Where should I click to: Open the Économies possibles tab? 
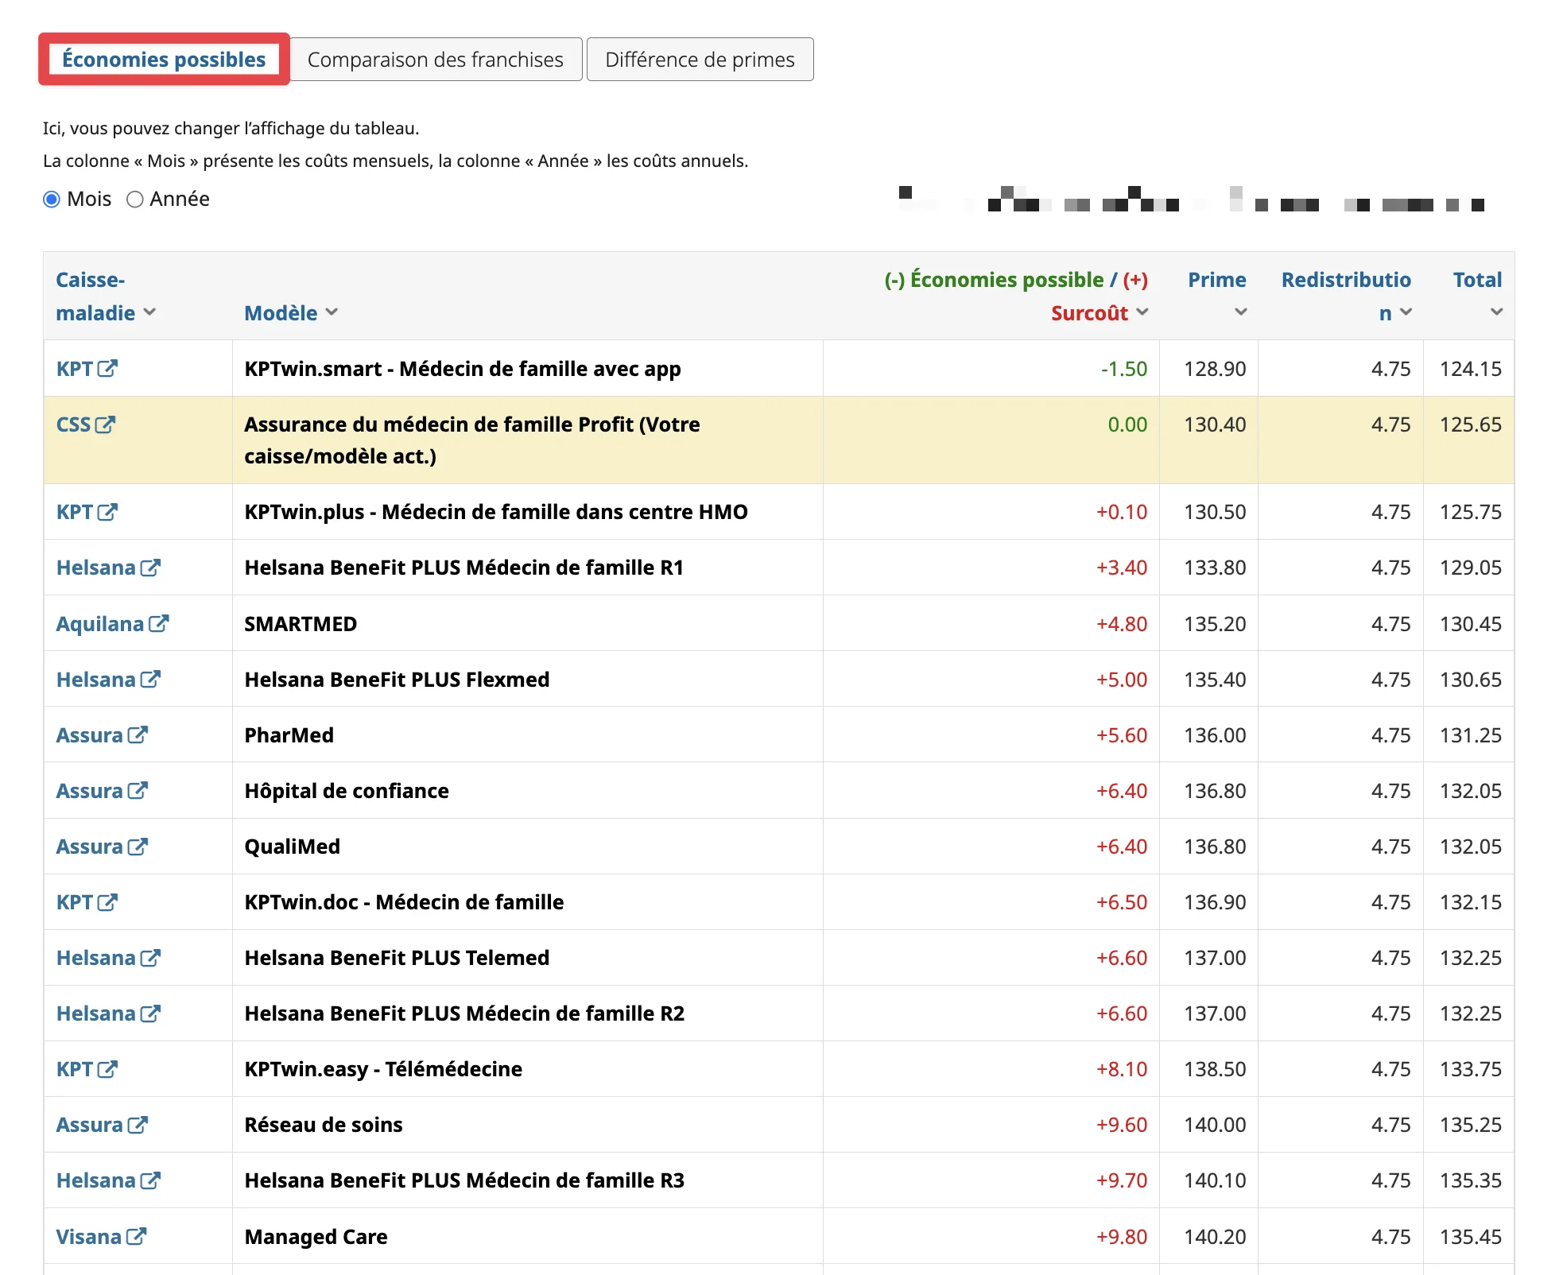pos(164,60)
